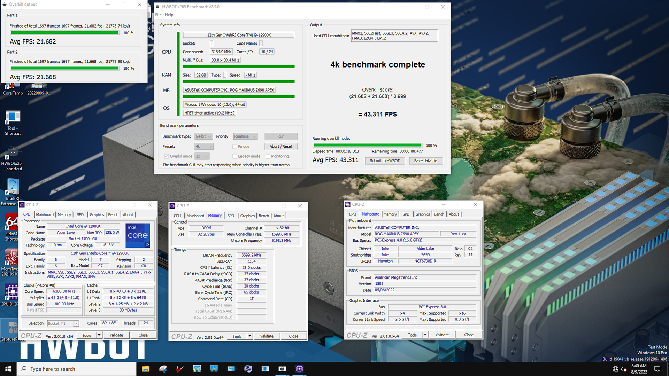Switch to Bench tab in CPU-Z CPU window
The image size is (669, 376).
point(113,215)
